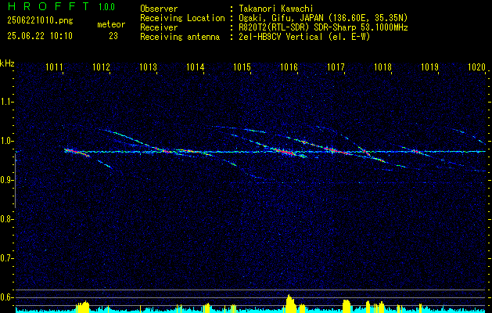
Task: Click the 1017 time axis marker
Action: (336, 67)
